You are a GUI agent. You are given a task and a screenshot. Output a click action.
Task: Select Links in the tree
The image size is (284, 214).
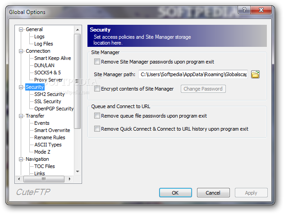40,173
